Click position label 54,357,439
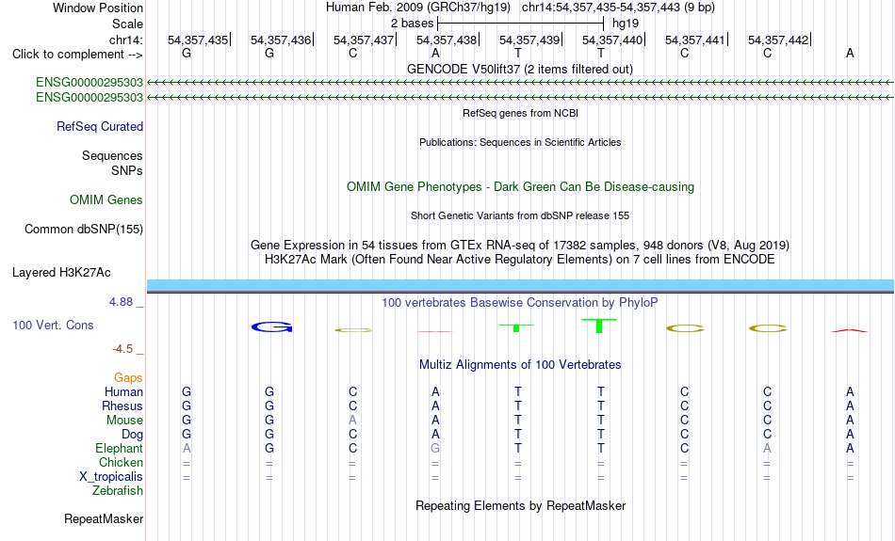 click(529, 40)
